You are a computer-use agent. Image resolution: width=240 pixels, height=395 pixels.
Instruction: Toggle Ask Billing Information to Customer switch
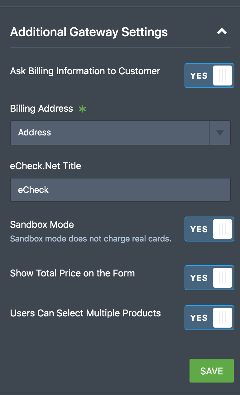[x=209, y=76]
